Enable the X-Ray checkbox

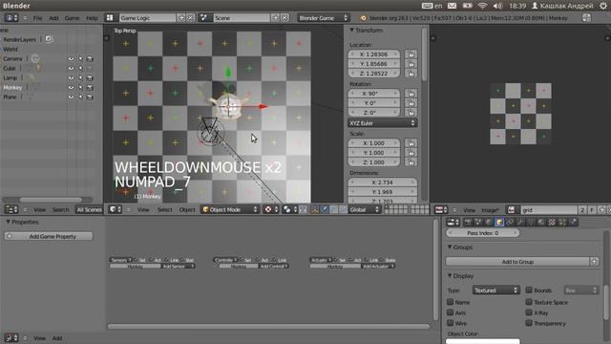click(529, 312)
